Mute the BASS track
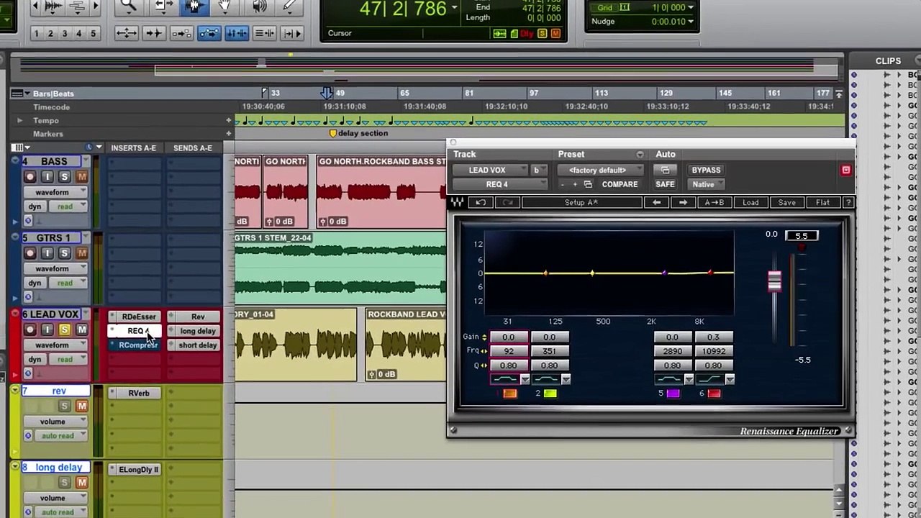The height and width of the screenshot is (518, 921). click(x=81, y=177)
